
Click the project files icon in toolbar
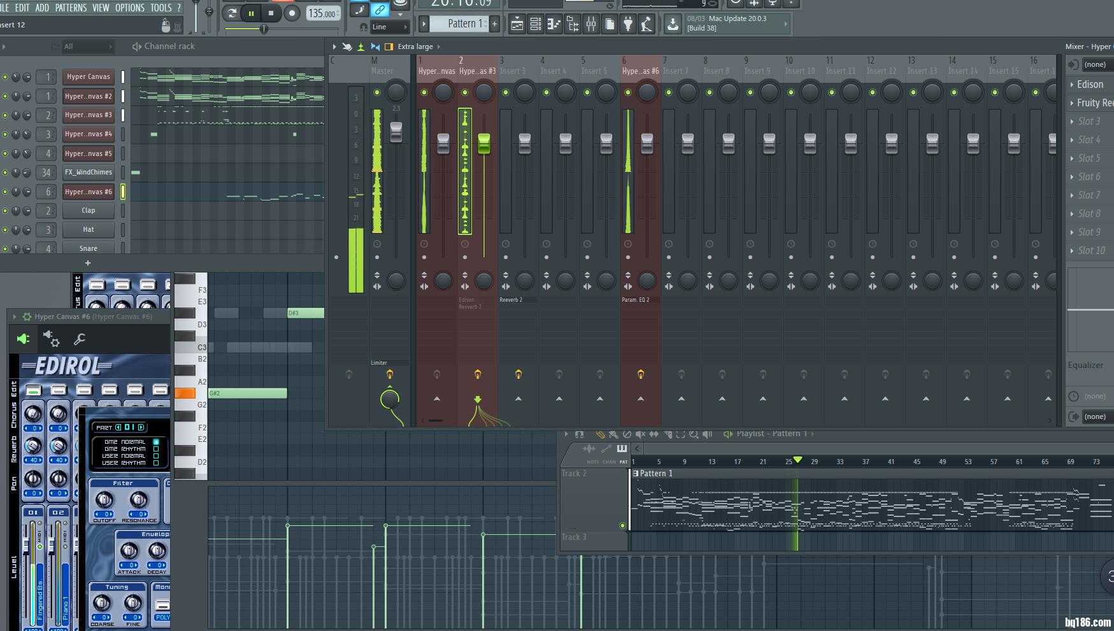(x=610, y=25)
